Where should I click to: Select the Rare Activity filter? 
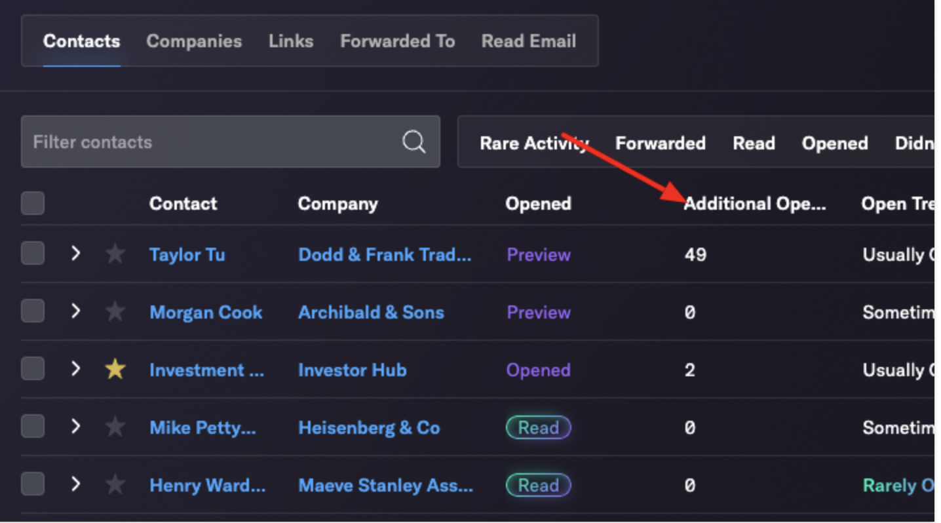[534, 143]
